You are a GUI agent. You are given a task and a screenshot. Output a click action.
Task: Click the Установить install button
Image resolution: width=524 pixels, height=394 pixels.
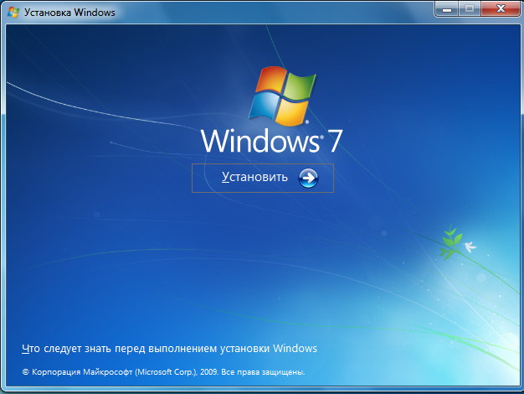pos(263,178)
